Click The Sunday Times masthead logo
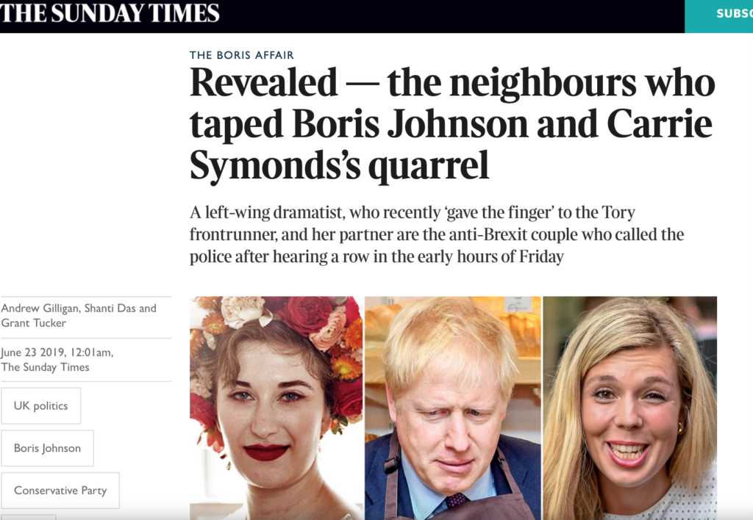 tap(110, 12)
